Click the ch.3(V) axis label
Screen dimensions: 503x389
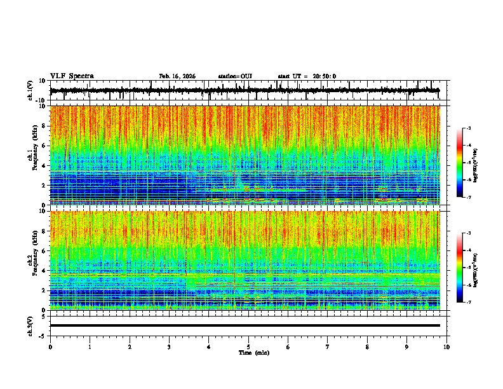30,326
